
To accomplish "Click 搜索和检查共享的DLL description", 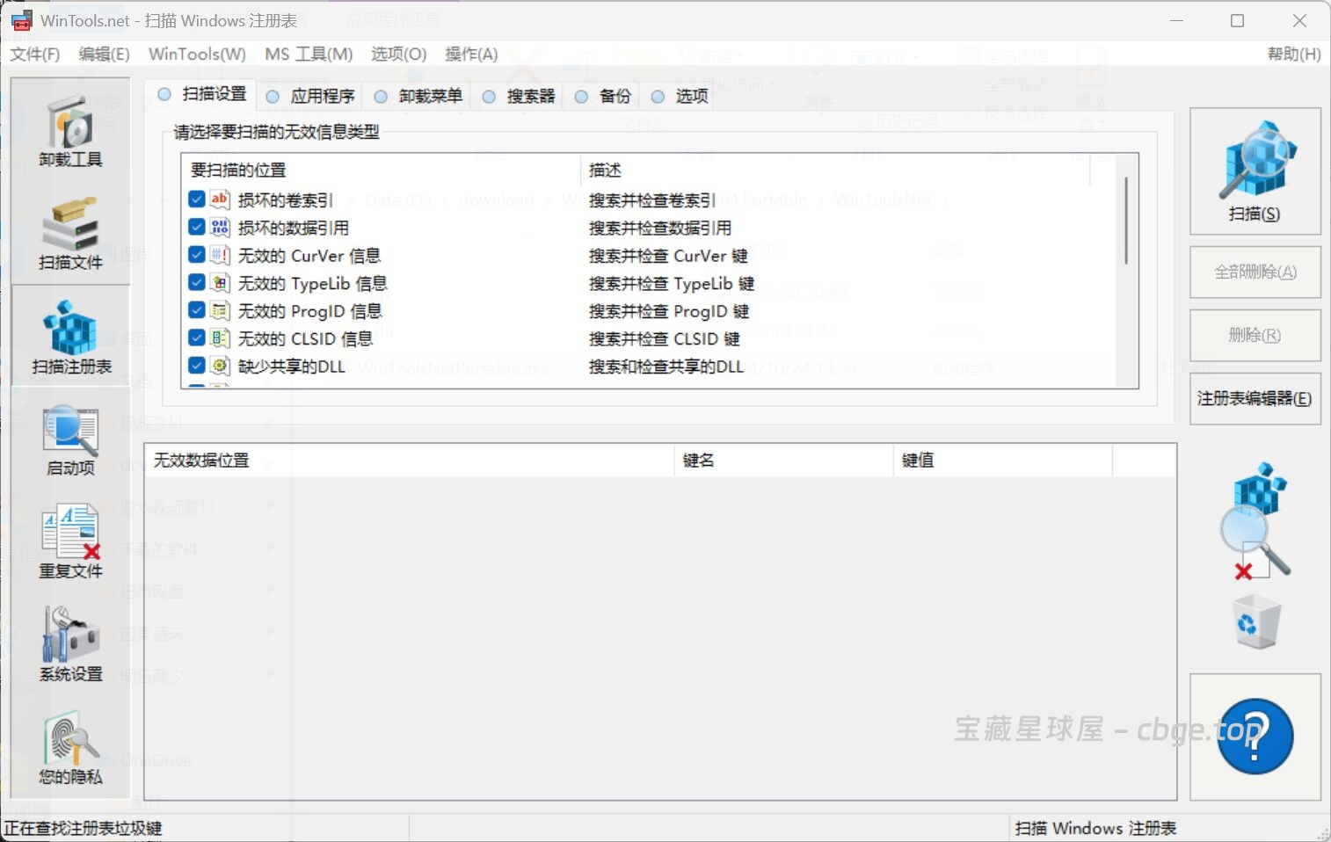I will 666,367.
